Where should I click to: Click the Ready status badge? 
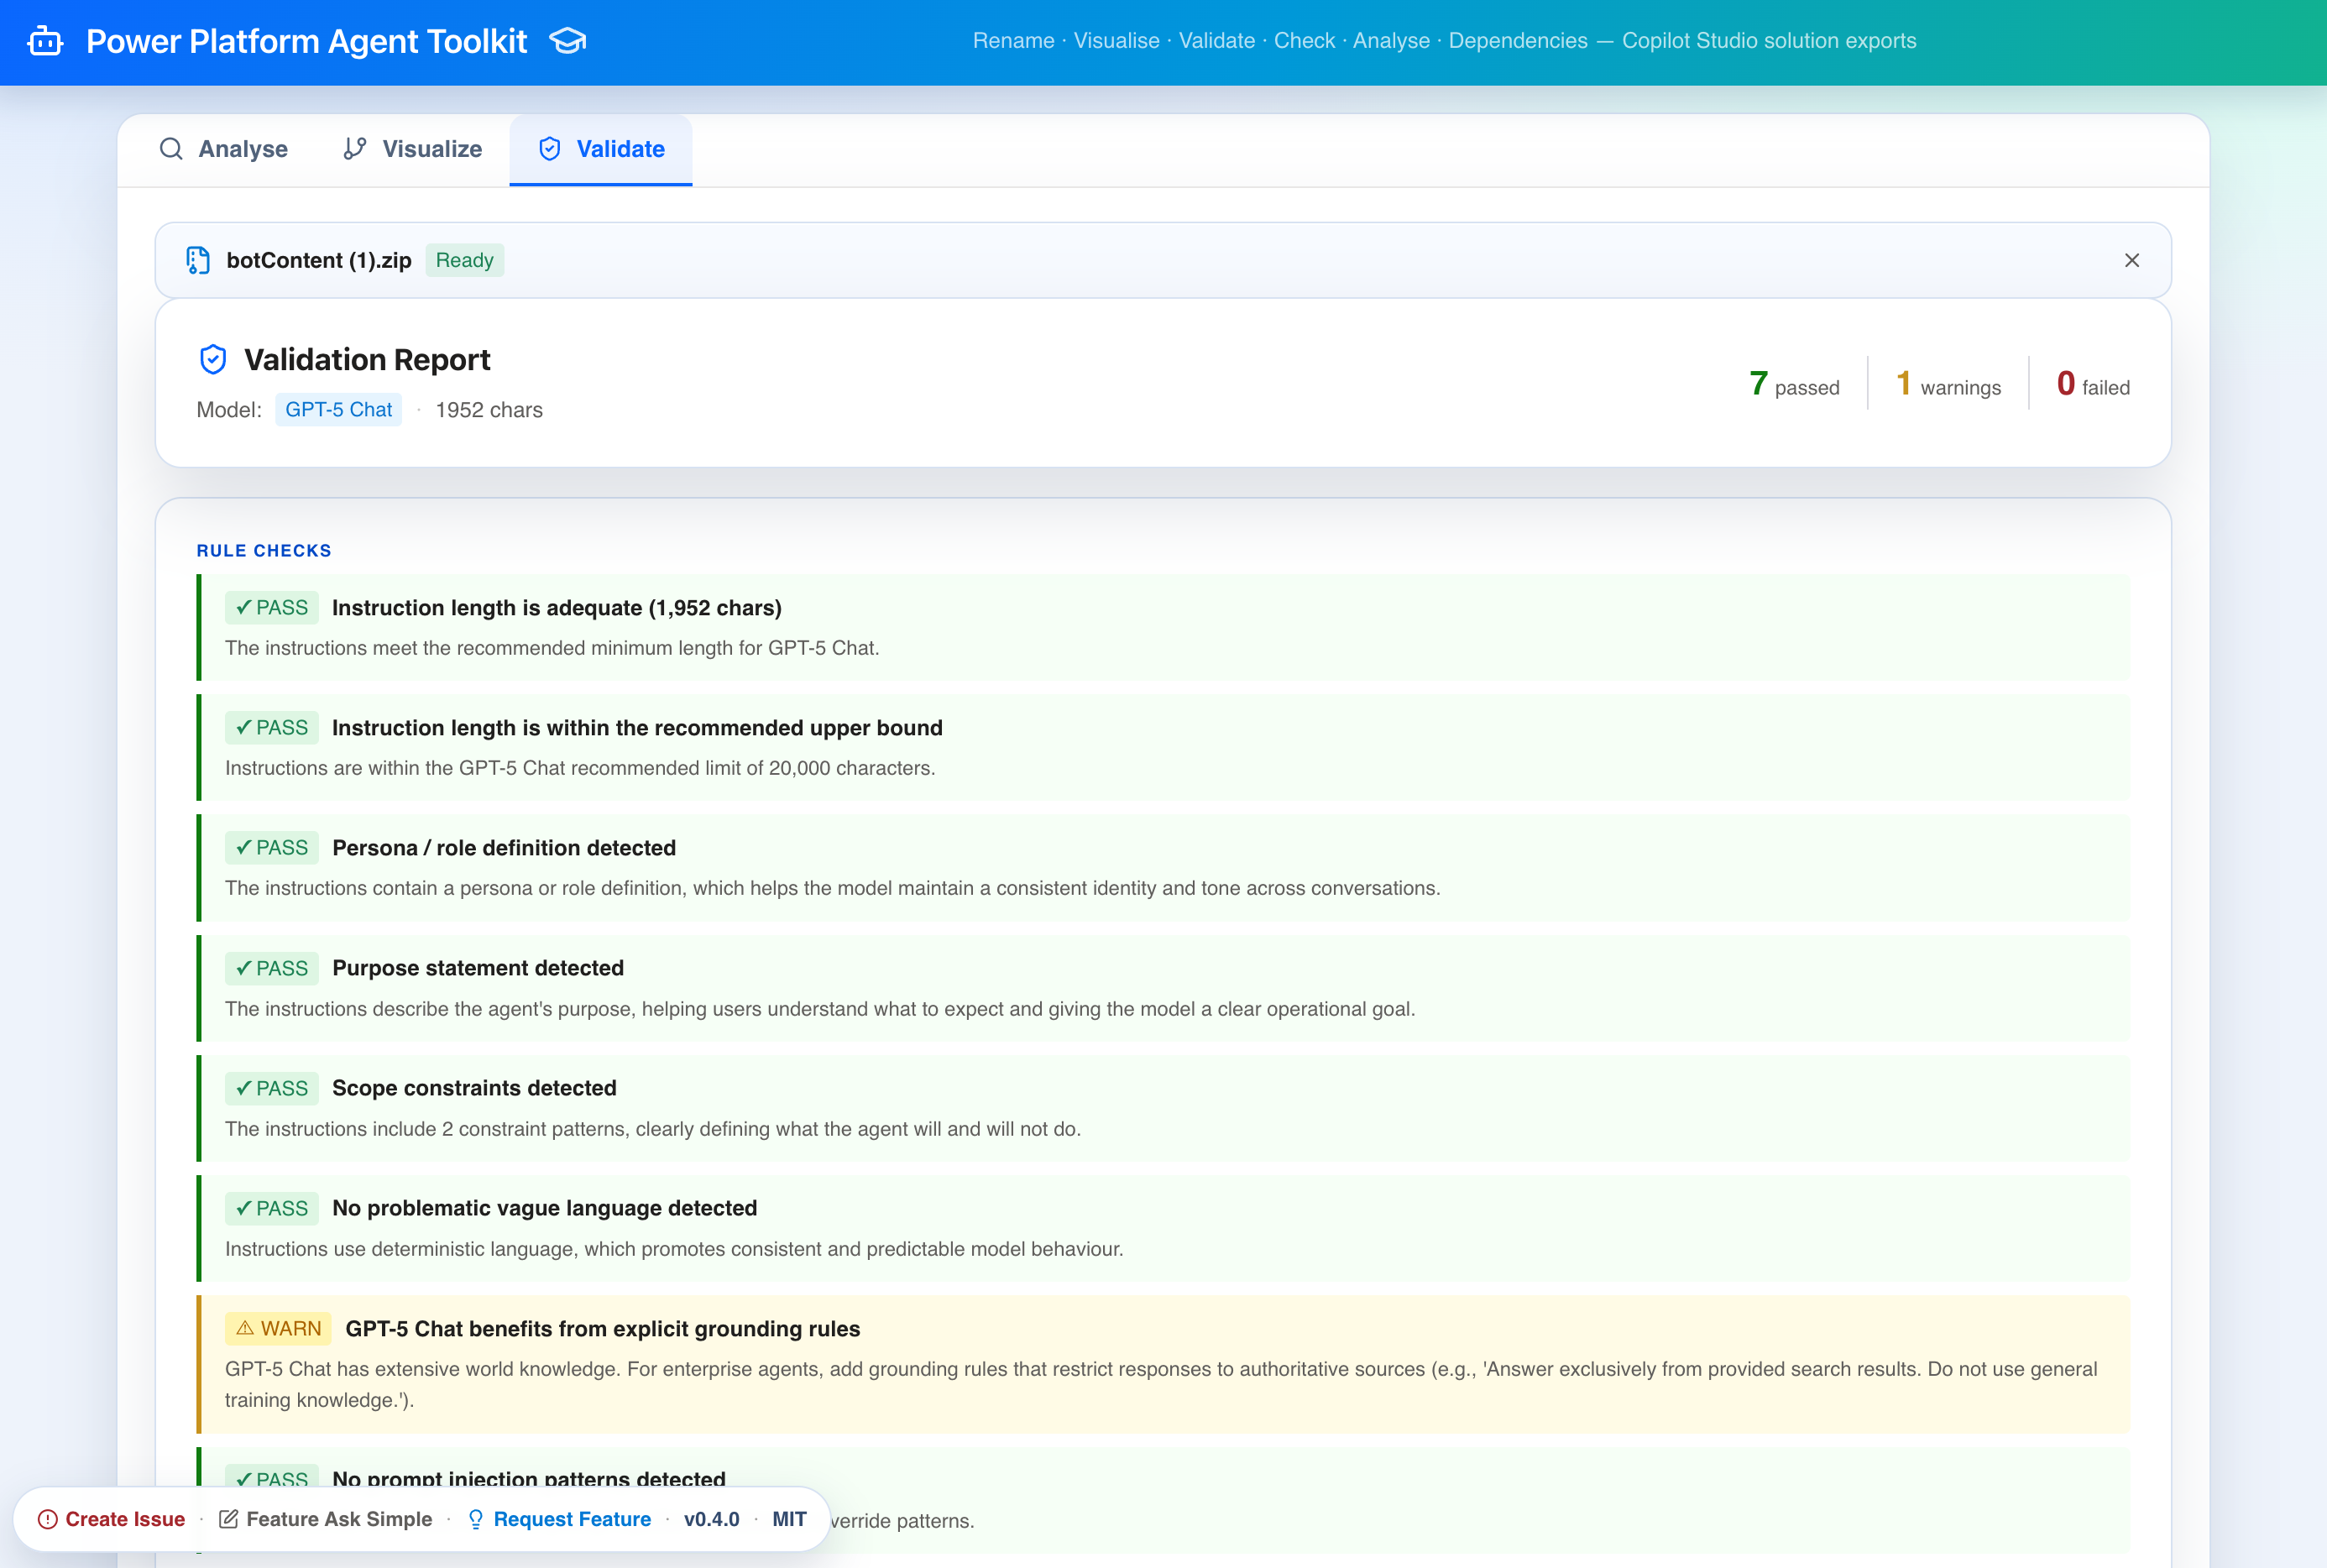[x=464, y=260]
